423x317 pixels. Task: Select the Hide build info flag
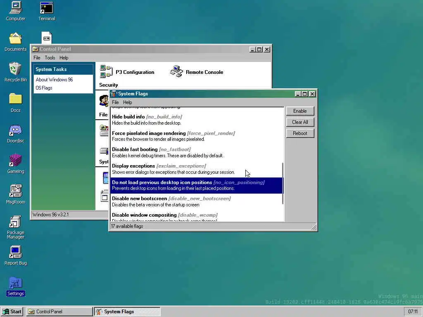pos(196,120)
